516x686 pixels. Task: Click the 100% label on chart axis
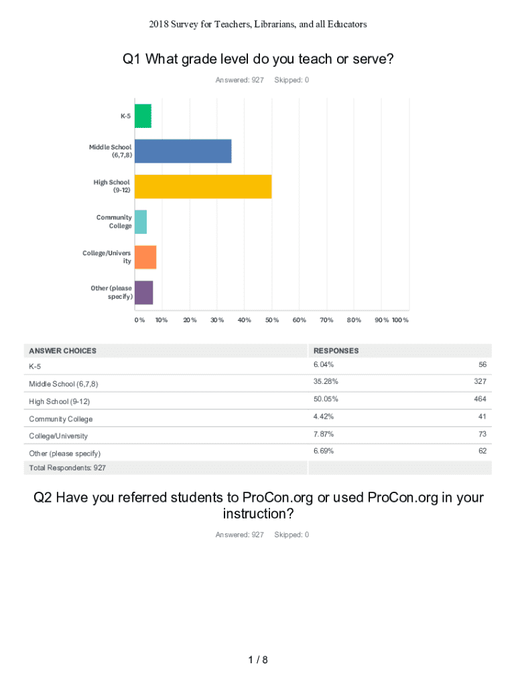point(401,320)
